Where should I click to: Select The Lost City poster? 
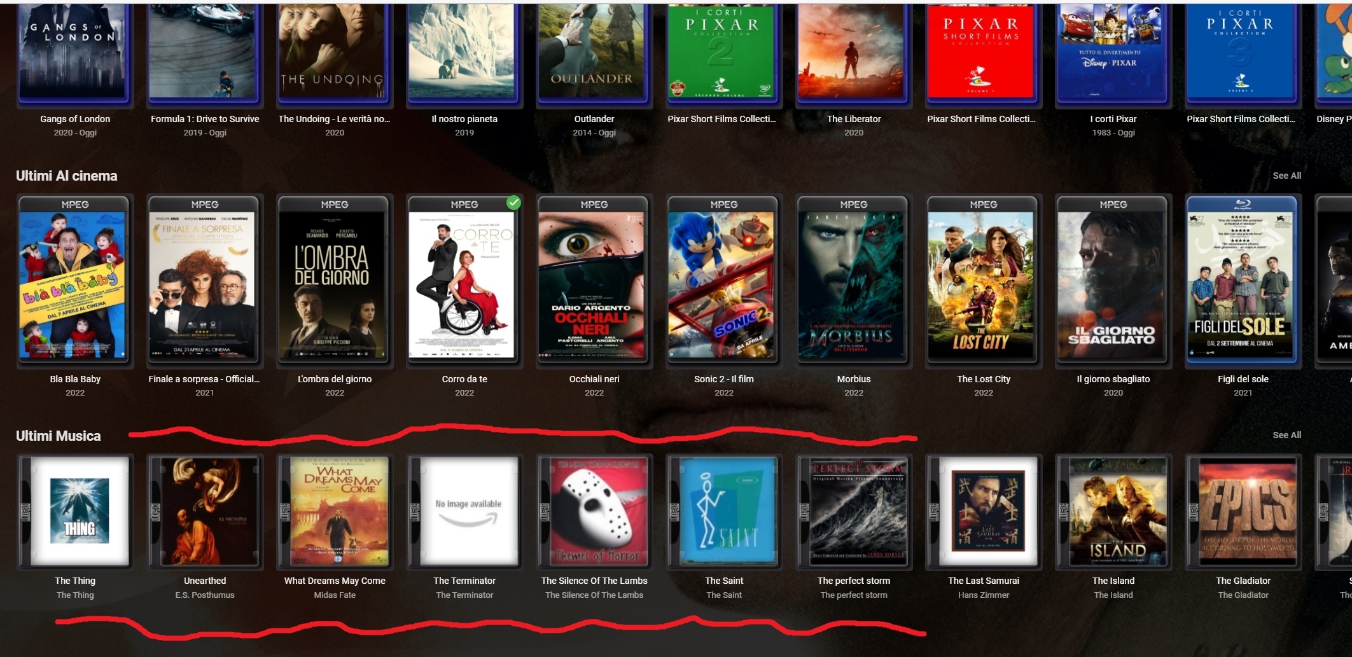pyautogui.click(x=984, y=280)
